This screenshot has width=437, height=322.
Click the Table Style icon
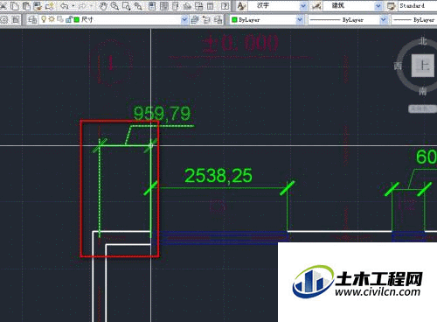click(392, 5)
